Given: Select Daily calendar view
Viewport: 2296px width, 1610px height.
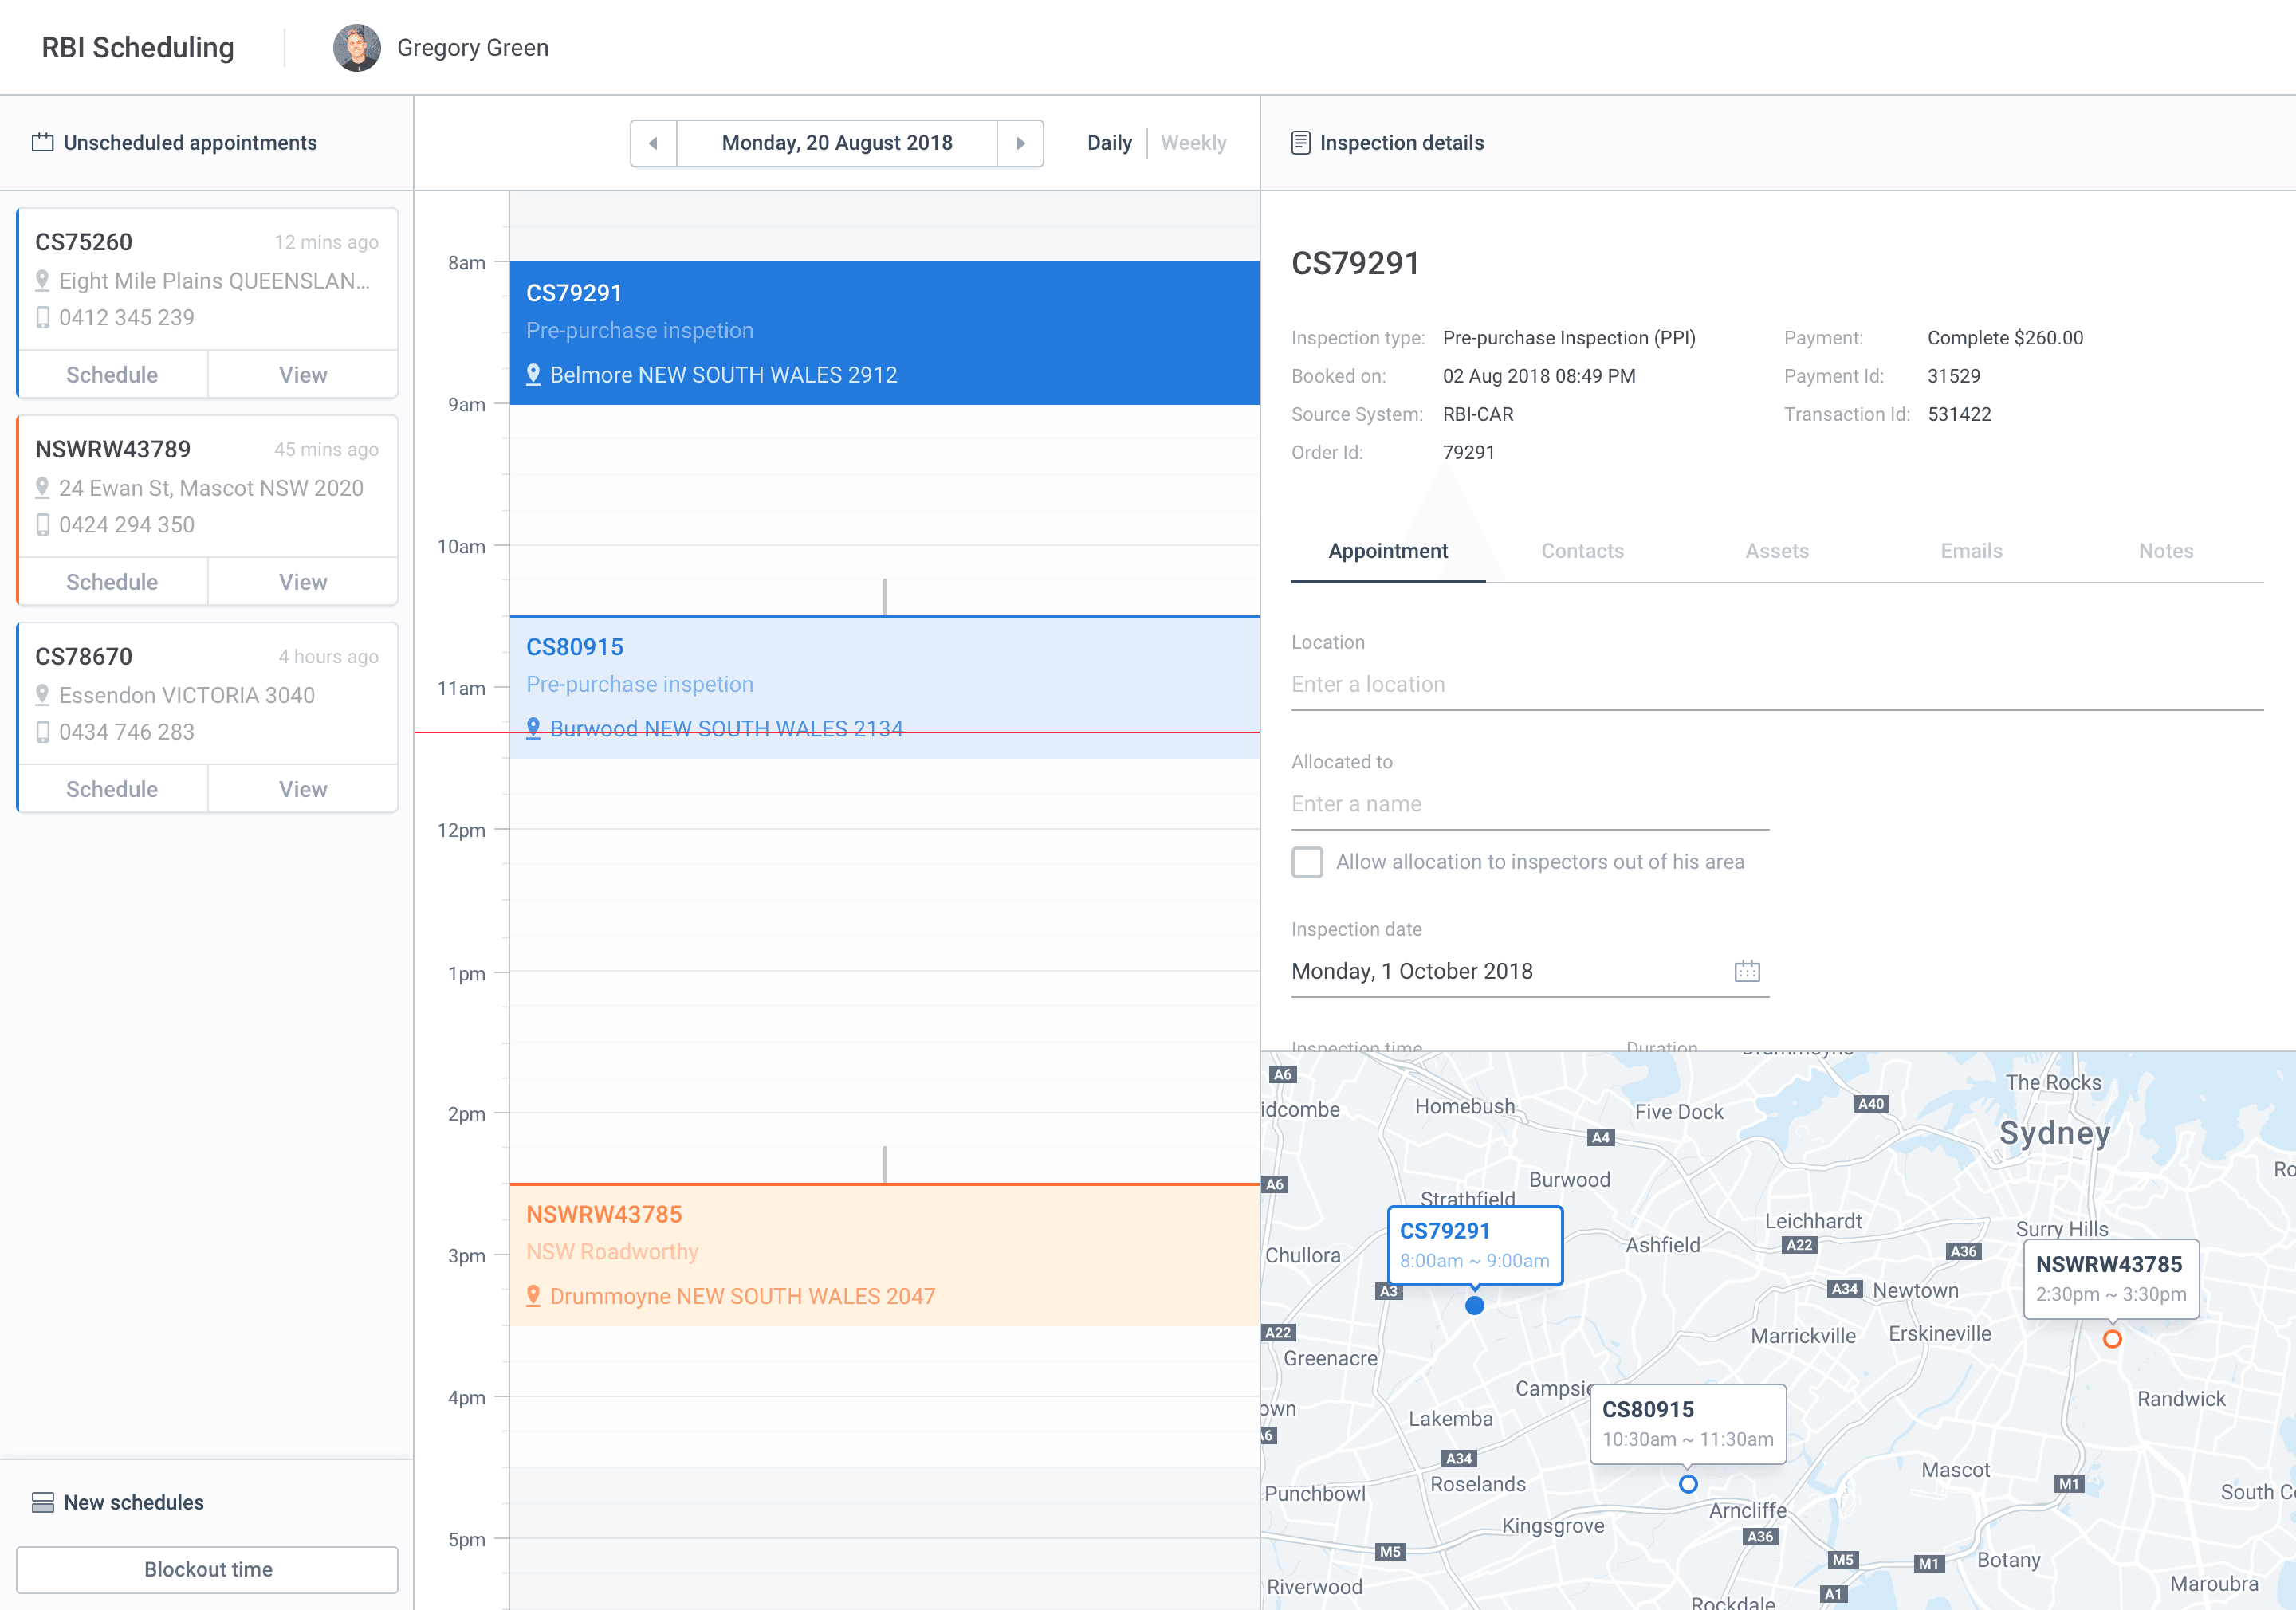Looking at the screenshot, I should [1109, 143].
